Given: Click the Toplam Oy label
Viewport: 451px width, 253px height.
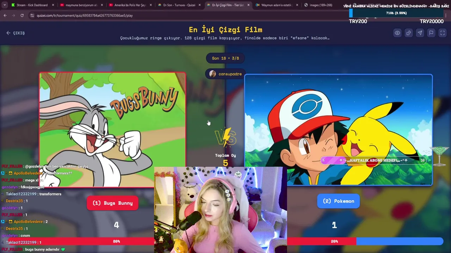Looking at the screenshot, I should tap(225, 155).
